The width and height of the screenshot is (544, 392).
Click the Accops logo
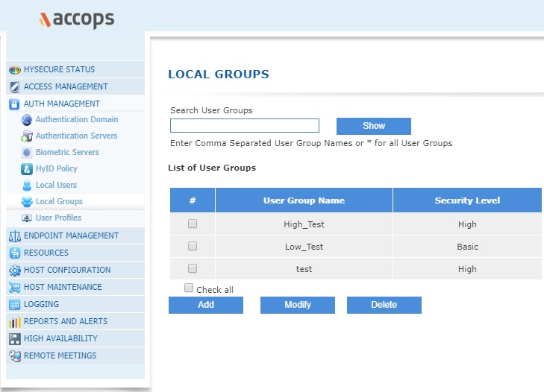point(77,19)
